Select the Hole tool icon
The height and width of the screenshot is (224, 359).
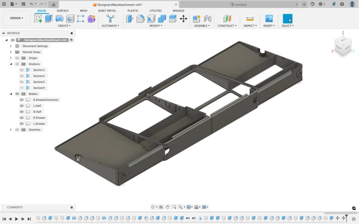click(x=70, y=19)
